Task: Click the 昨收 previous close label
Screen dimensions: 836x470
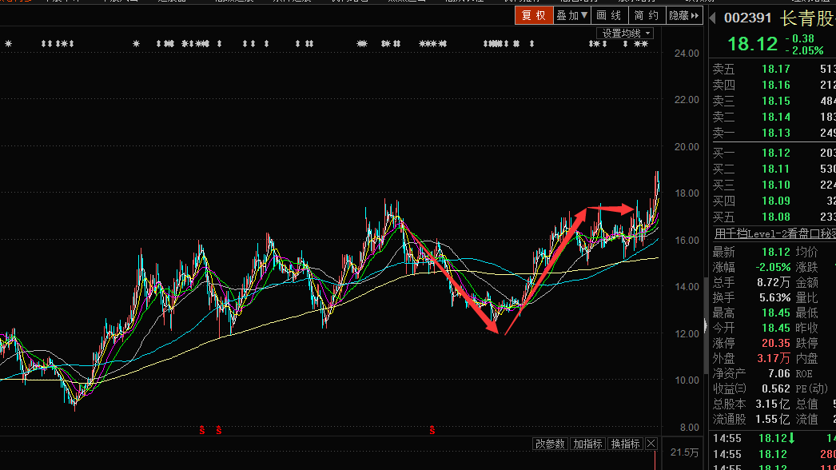Action: pos(806,328)
